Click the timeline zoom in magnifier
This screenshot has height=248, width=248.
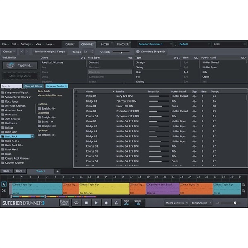click(243, 185)
